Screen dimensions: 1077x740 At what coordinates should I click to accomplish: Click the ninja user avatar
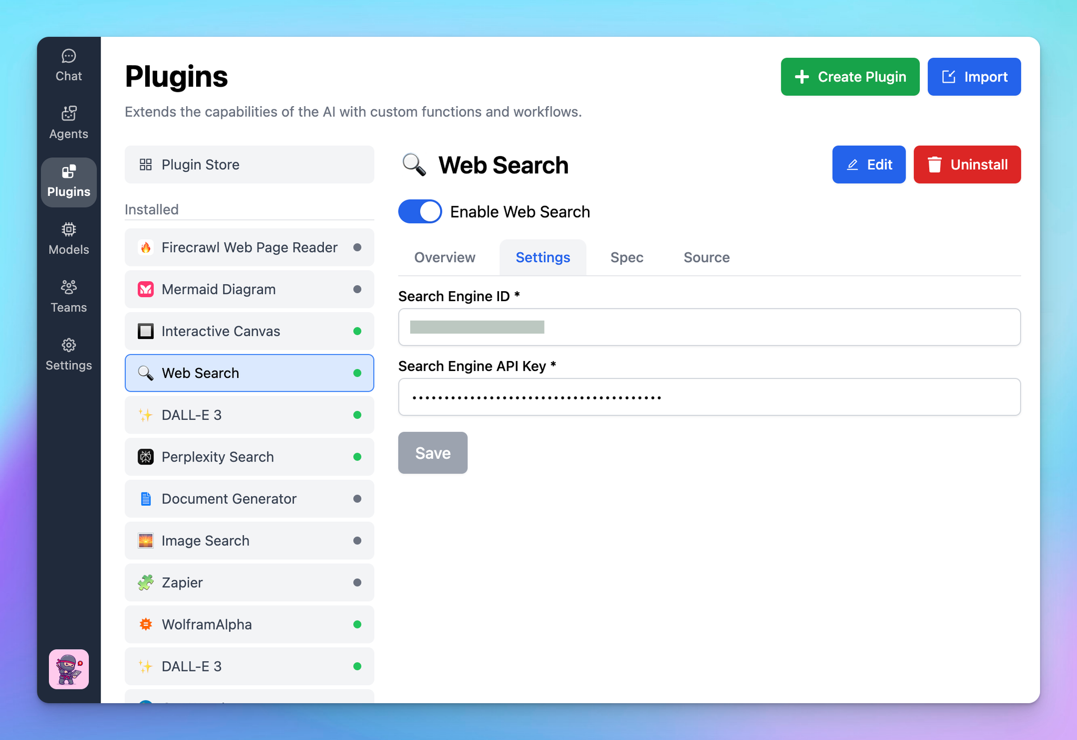[x=69, y=669]
